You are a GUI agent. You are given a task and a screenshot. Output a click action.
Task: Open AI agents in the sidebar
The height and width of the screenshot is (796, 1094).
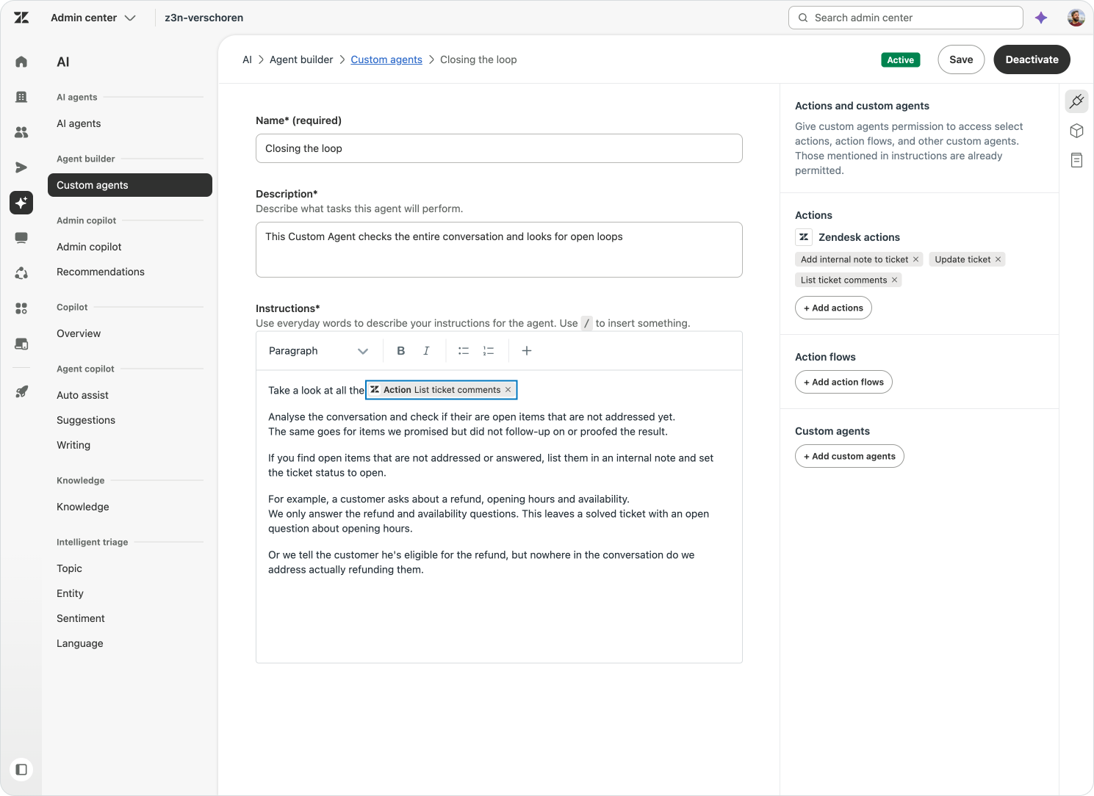coord(79,123)
